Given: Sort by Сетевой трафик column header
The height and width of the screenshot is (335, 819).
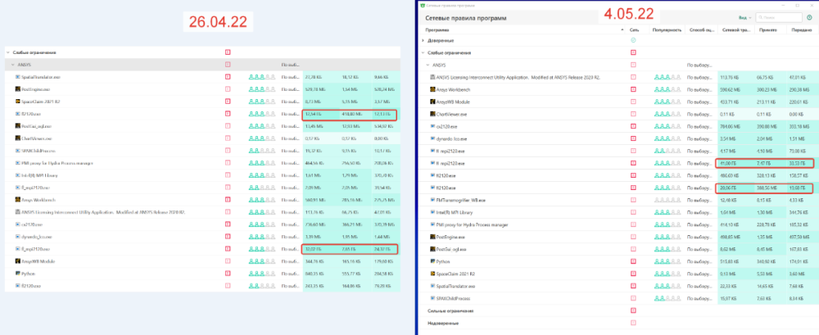Looking at the screenshot, I should tap(735, 29).
